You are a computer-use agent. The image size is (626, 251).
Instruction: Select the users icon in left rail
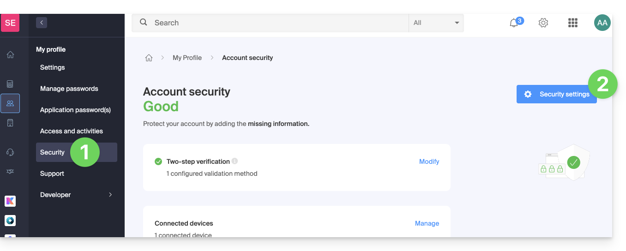[10, 103]
